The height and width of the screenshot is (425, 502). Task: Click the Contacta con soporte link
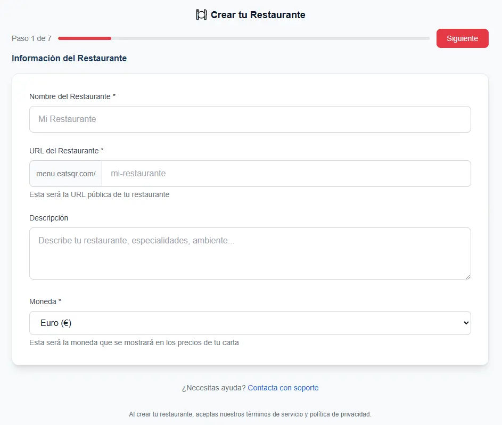283,388
